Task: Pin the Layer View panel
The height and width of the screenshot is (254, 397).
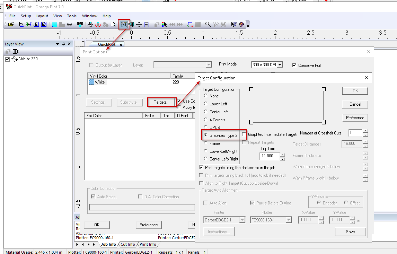Action: 63,44
